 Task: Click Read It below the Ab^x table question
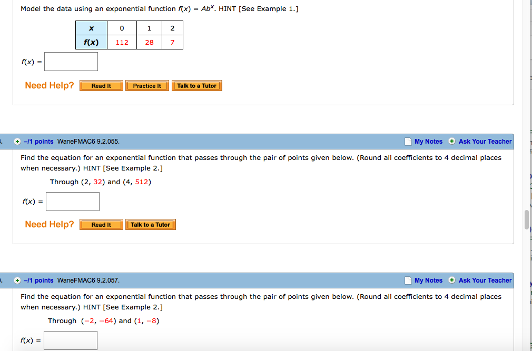coord(101,86)
